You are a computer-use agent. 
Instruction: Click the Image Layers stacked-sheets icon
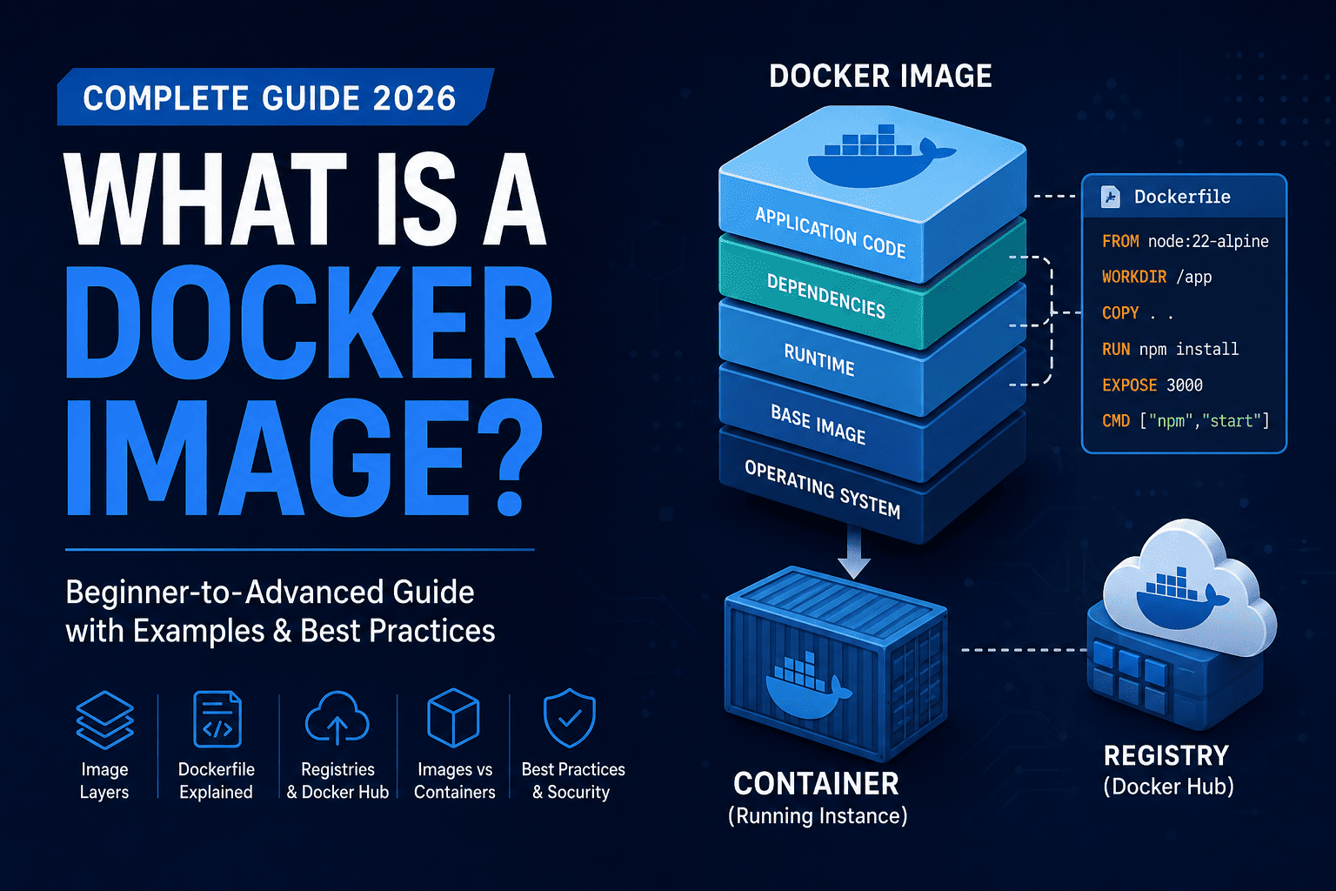(105, 720)
